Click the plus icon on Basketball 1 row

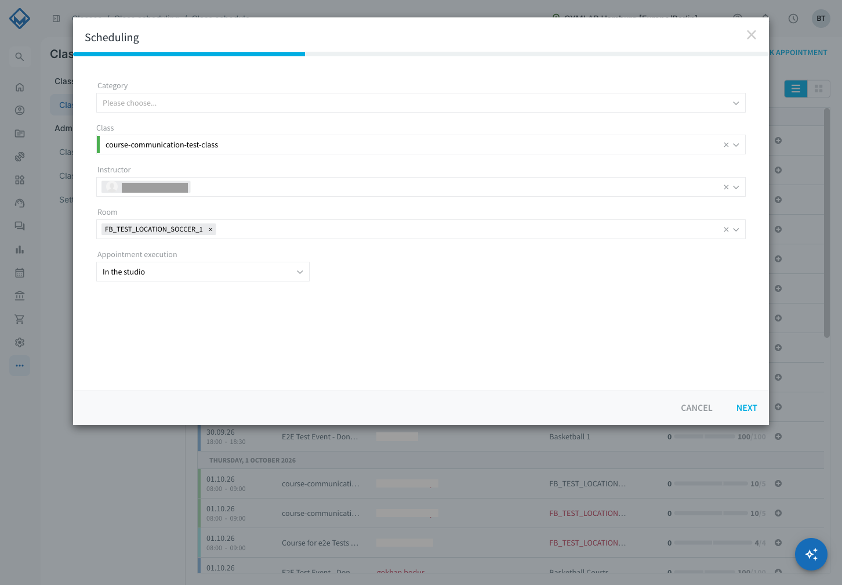coord(778,436)
